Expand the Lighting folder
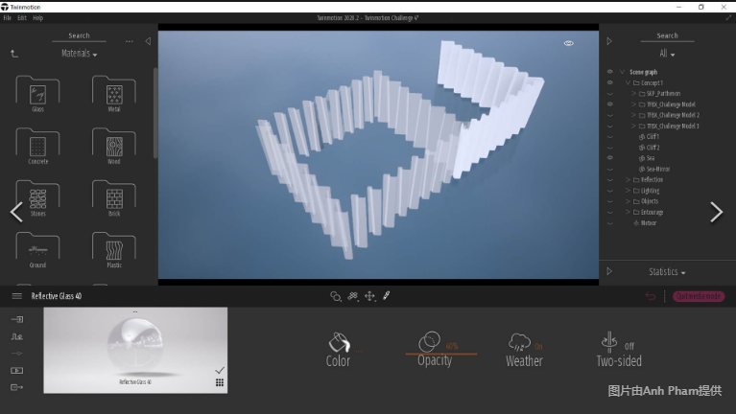 point(628,191)
